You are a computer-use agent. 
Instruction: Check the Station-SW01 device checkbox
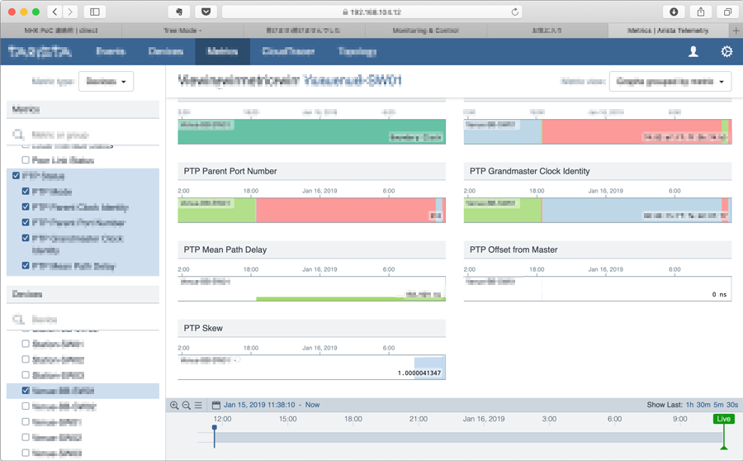pyautogui.click(x=26, y=344)
